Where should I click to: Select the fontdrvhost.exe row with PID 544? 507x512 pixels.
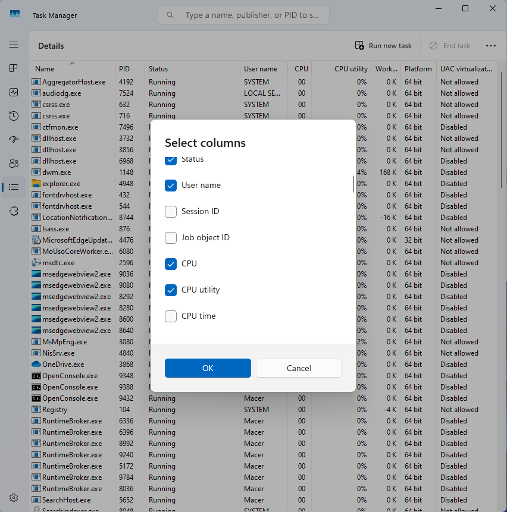pyautogui.click(x=263, y=206)
